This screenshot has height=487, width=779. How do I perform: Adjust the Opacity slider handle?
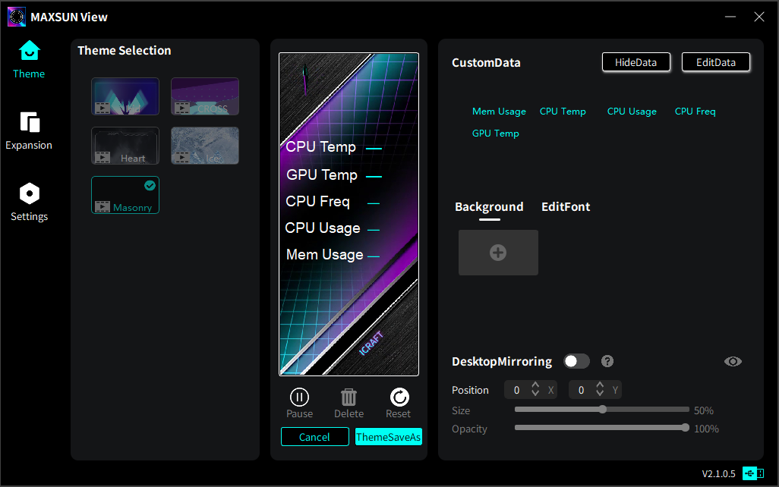click(x=685, y=428)
